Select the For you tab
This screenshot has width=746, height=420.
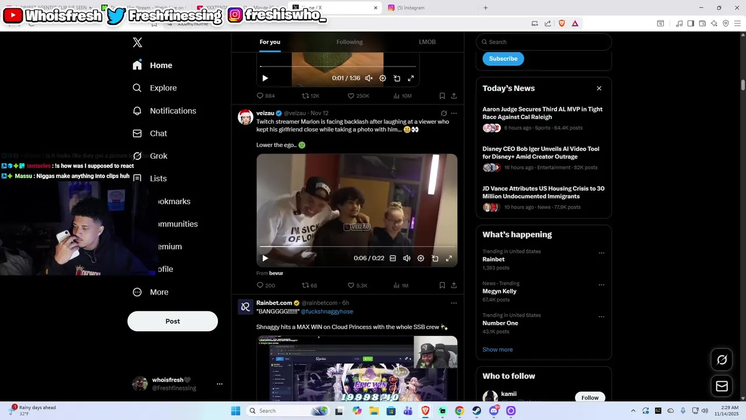pos(270,42)
